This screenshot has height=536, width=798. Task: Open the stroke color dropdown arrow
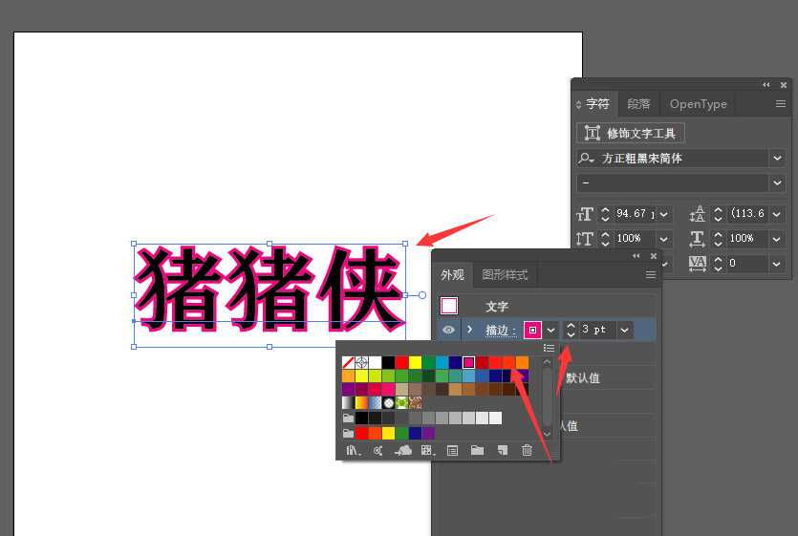pos(550,330)
